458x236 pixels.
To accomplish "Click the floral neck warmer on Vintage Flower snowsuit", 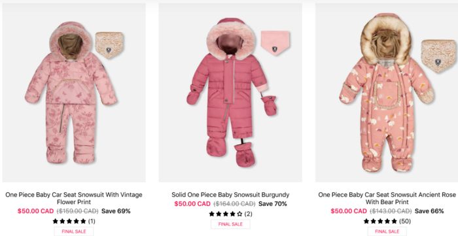I will point(109,45).
